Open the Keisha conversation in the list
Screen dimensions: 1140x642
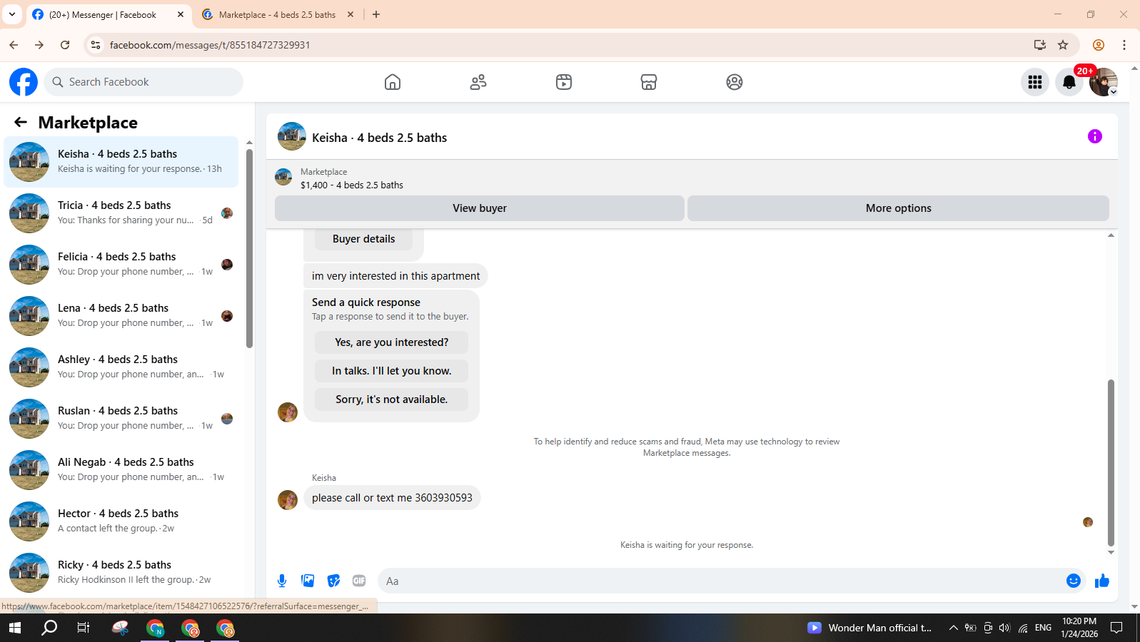click(x=121, y=162)
